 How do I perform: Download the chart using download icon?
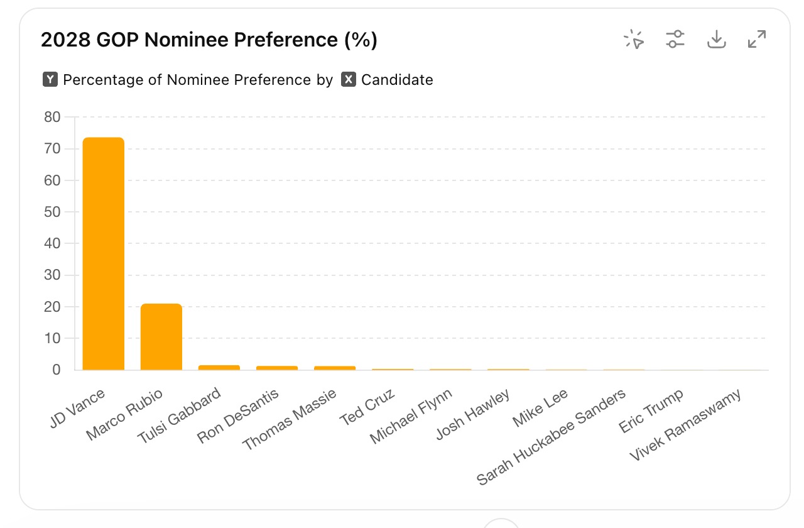point(716,40)
